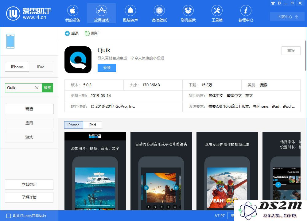Open the 高清壁纸 wallpapers section
Viewport: 307px width, 221px height.
159,14
